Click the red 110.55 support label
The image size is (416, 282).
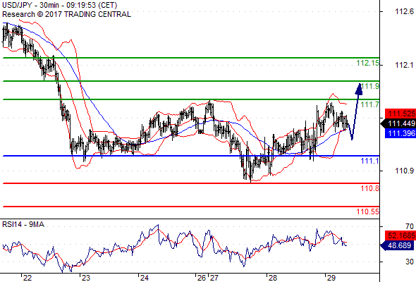coord(368,211)
